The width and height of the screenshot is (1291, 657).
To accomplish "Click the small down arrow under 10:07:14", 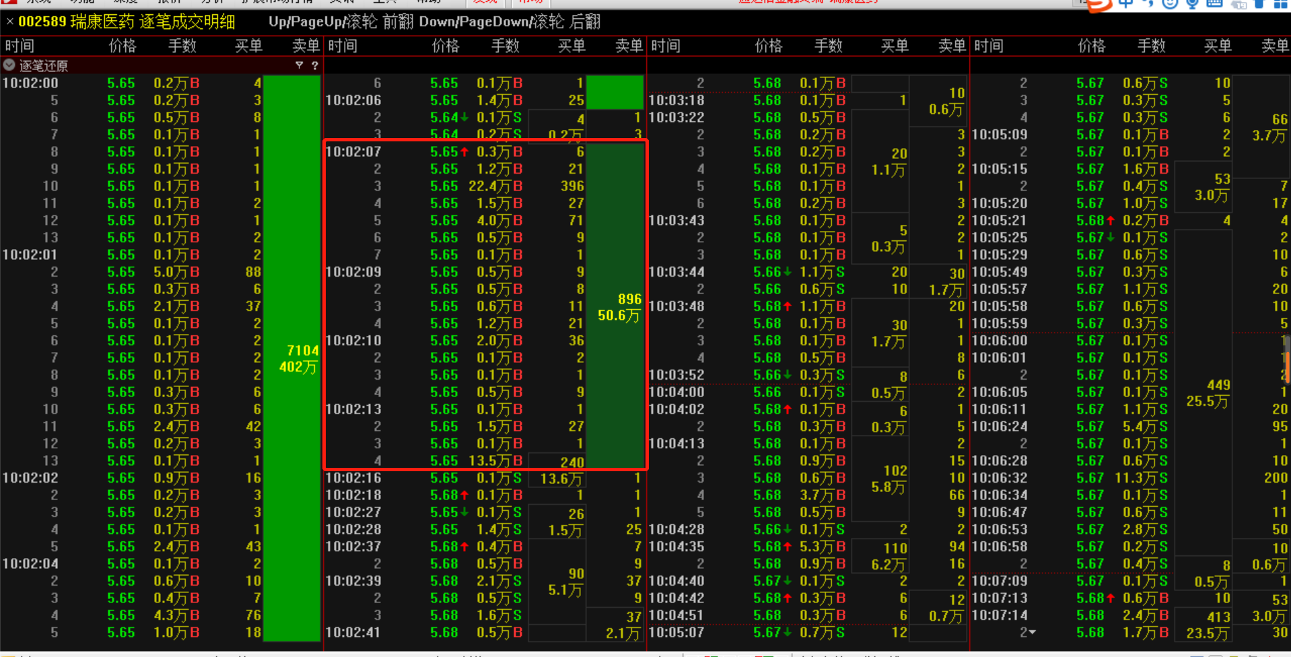I will [x=1032, y=632].
